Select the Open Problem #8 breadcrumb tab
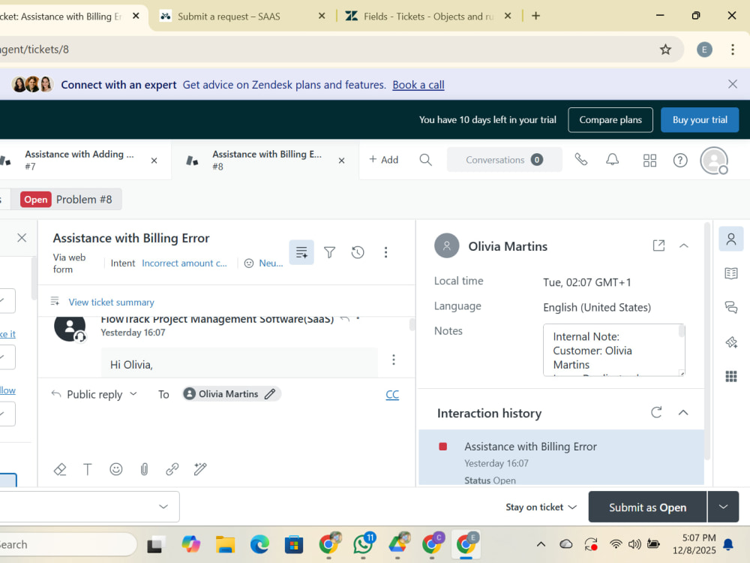750x563 pixels. coord(67,199)
